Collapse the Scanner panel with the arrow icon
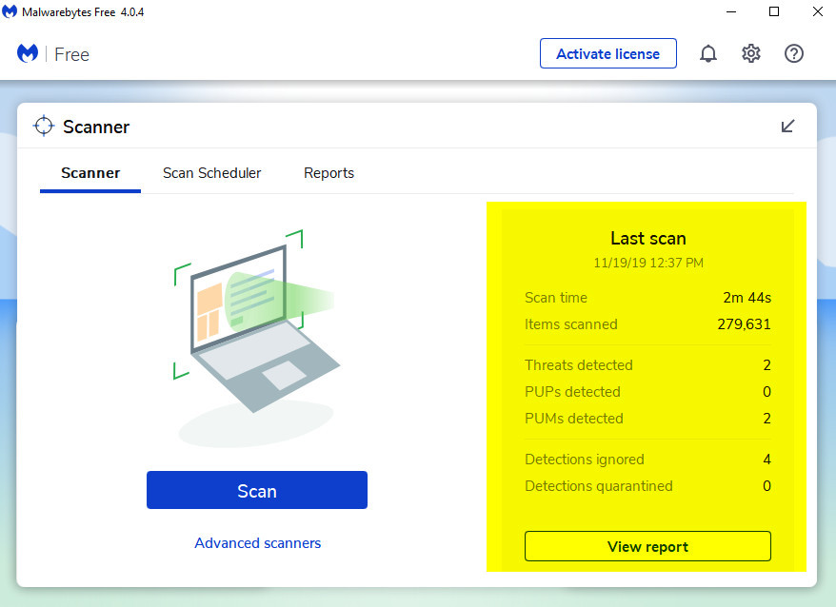The height and width of the screenshot is (607, 836). click(x=787, y=127)
